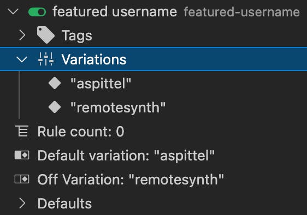Collapse the Variations section chevron

(21, 59)
